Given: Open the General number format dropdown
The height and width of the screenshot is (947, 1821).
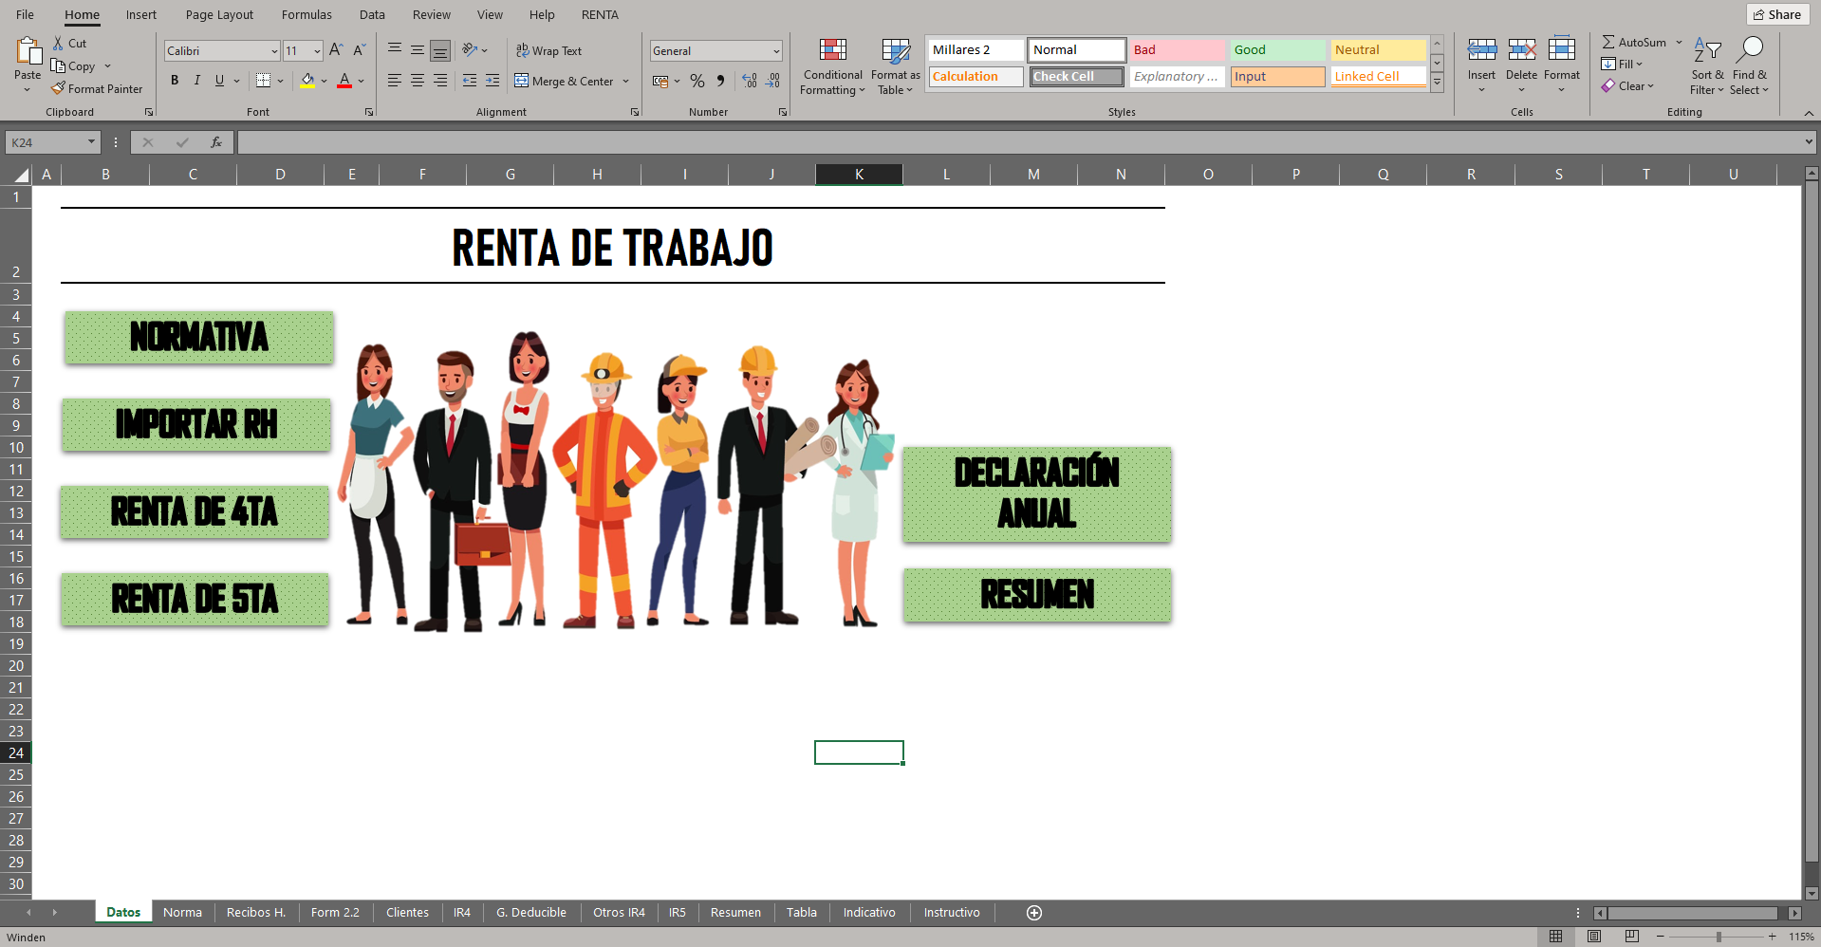Looking at the screenshot, I should click(x=776, y=51).
